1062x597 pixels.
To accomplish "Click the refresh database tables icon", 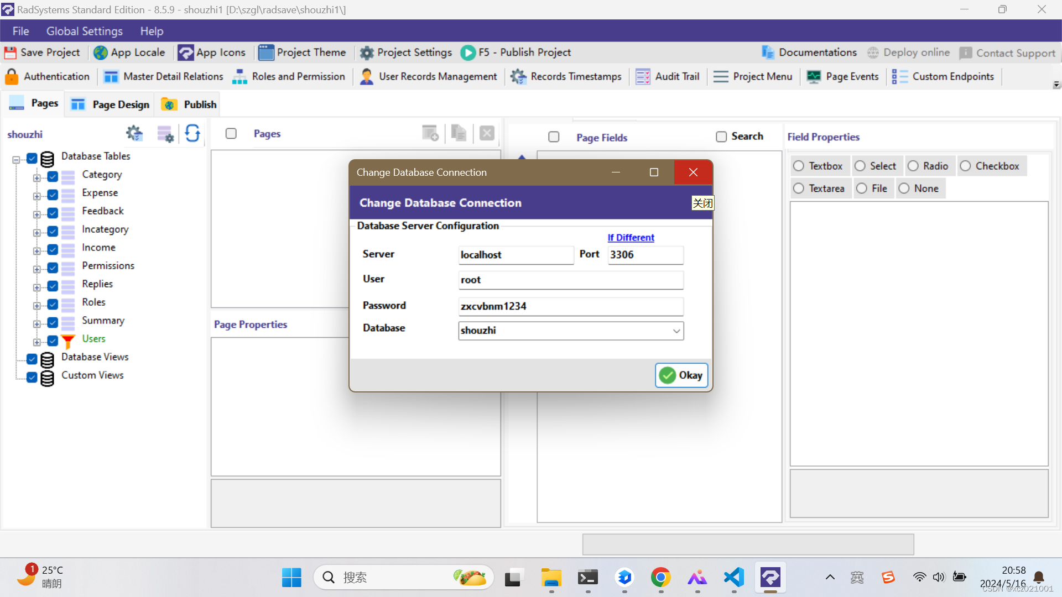I will (x=192, y=133).
